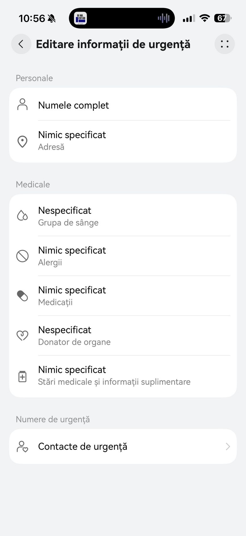The height and width of the screenshot is (536, 246).
Task: Open the Adresă entry
Action: (x=72, y=141)
